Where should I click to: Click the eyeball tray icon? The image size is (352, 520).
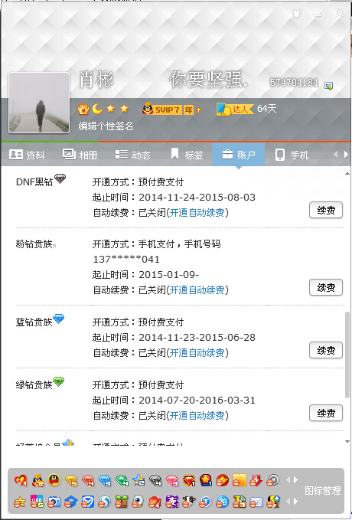click(138, 502)
